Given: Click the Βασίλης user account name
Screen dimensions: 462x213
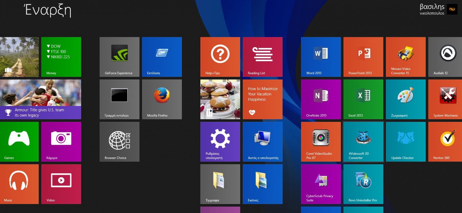Looking at the screenshot, I should point(432,7).
